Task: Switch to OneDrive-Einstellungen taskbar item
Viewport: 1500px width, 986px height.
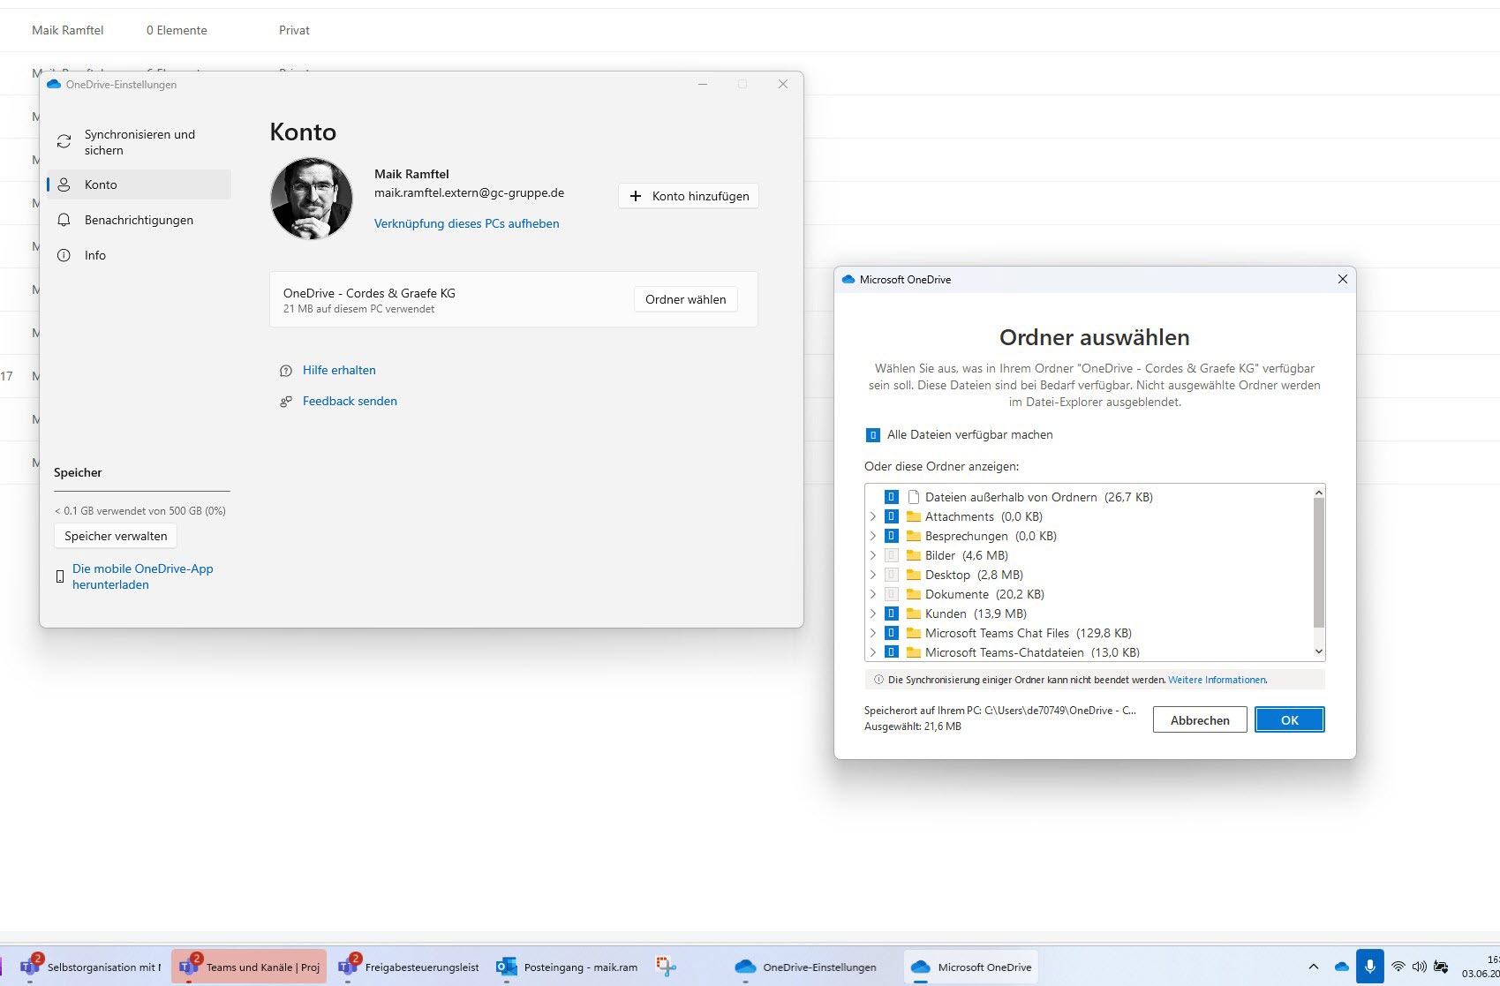Action: click(x=807, y=967)
